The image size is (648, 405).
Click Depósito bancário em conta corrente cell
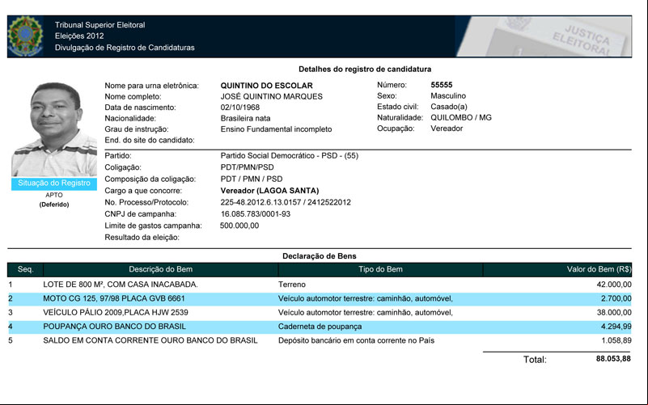356,340
